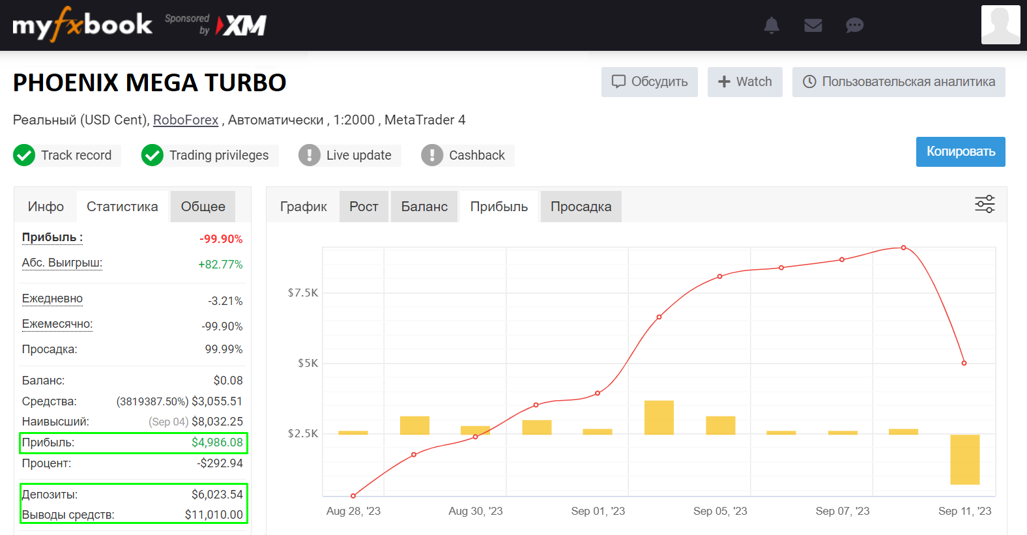Click the user profile avatar
The height and width of the screenshot is (535, 1027).
1001,25
